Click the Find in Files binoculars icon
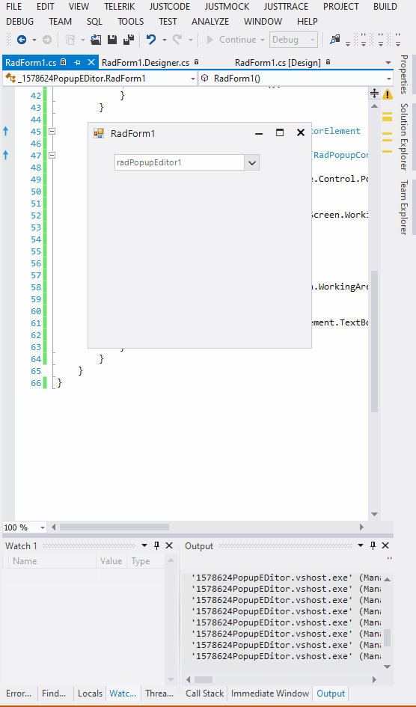The image size is (416, 707). click(x=334, y=40)
